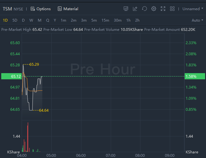This screenshot has height=158, width=206.
Task: Open the Auto scale dropdown
Action: (x=198, y=20)
